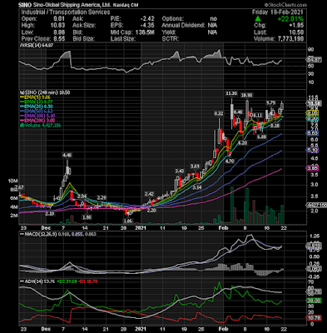The height and width of the screenshot is (333, 327).
Task: Click the SINO ticker symbol in the header
Action: coord(24,5)
